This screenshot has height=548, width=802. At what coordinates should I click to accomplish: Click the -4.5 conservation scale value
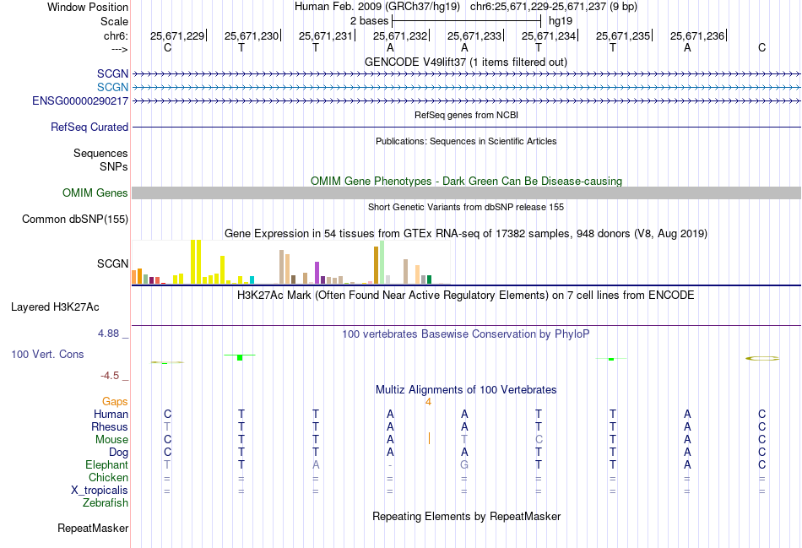tap(110, 376)
